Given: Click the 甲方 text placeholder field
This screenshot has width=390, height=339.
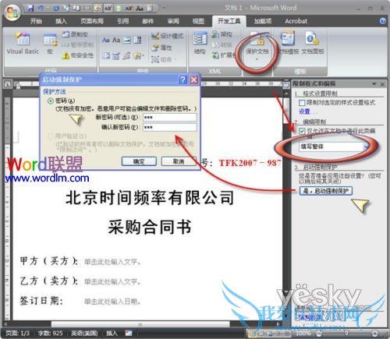Looking at the screenshot, I should coord(112,262).
